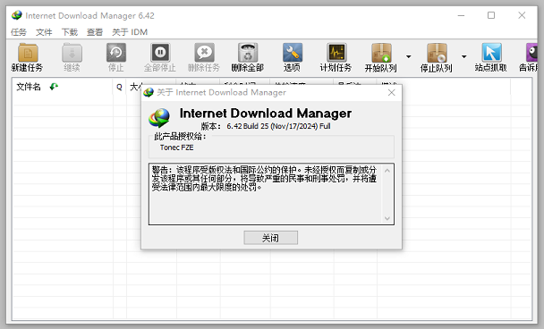Expand the 停止队列 dropdown arrow

pos(463,56)
